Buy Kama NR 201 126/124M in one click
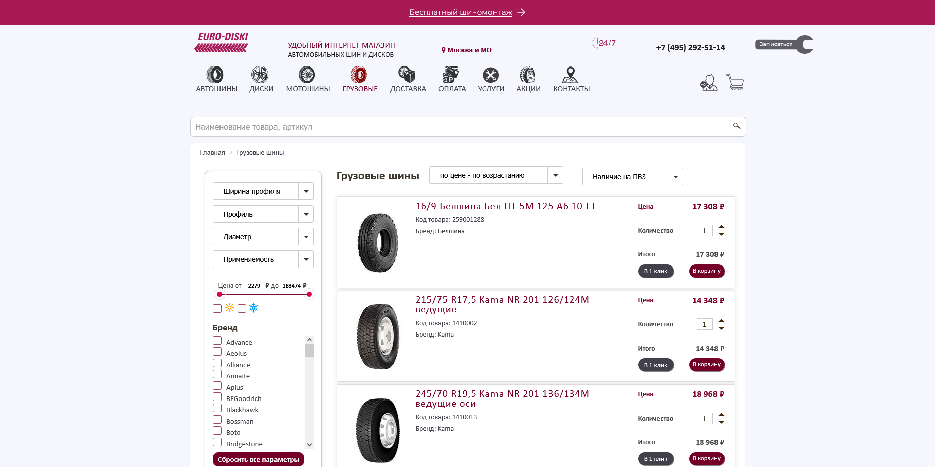Image resolution: width=935 pixels, height=467 pixels. pos(656,365)
